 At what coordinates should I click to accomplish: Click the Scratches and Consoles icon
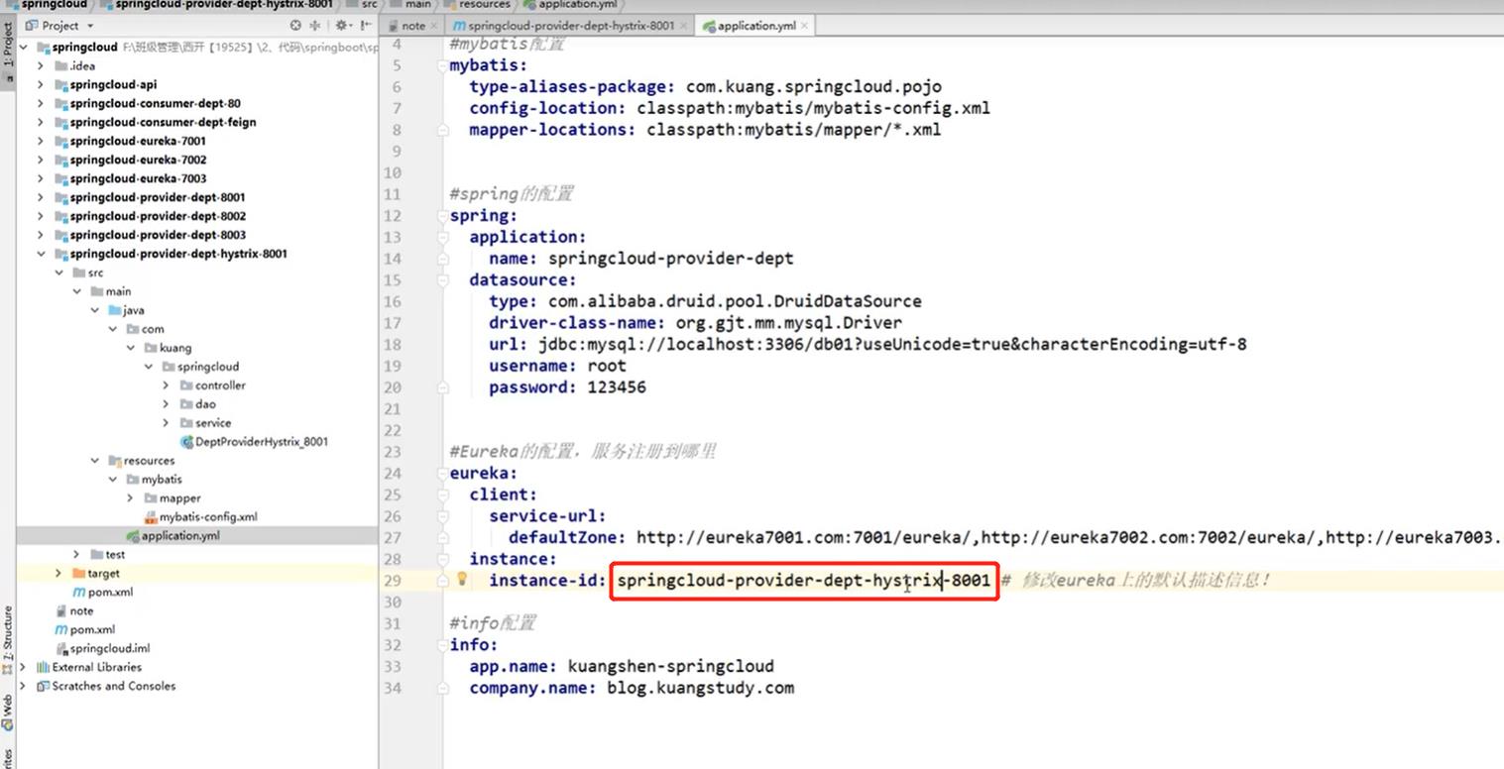pos(43,687)
